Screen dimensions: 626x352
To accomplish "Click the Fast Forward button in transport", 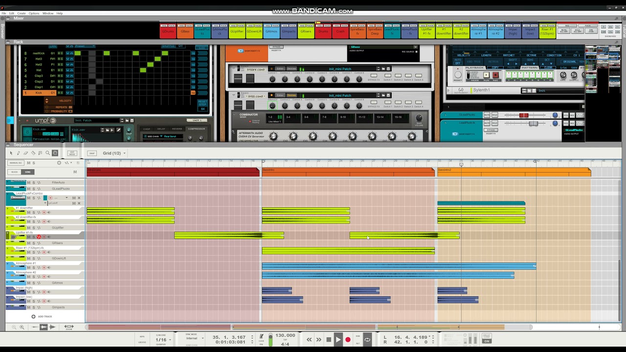I will [319, 339].
